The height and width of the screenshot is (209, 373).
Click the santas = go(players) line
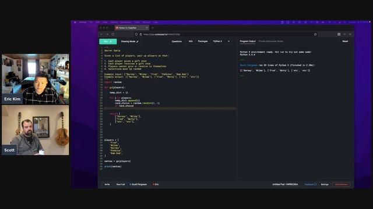118,161
